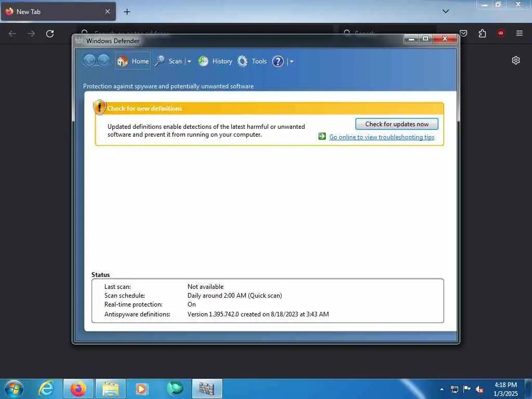Show hidden system tray icons arrow

pos(442,389)
